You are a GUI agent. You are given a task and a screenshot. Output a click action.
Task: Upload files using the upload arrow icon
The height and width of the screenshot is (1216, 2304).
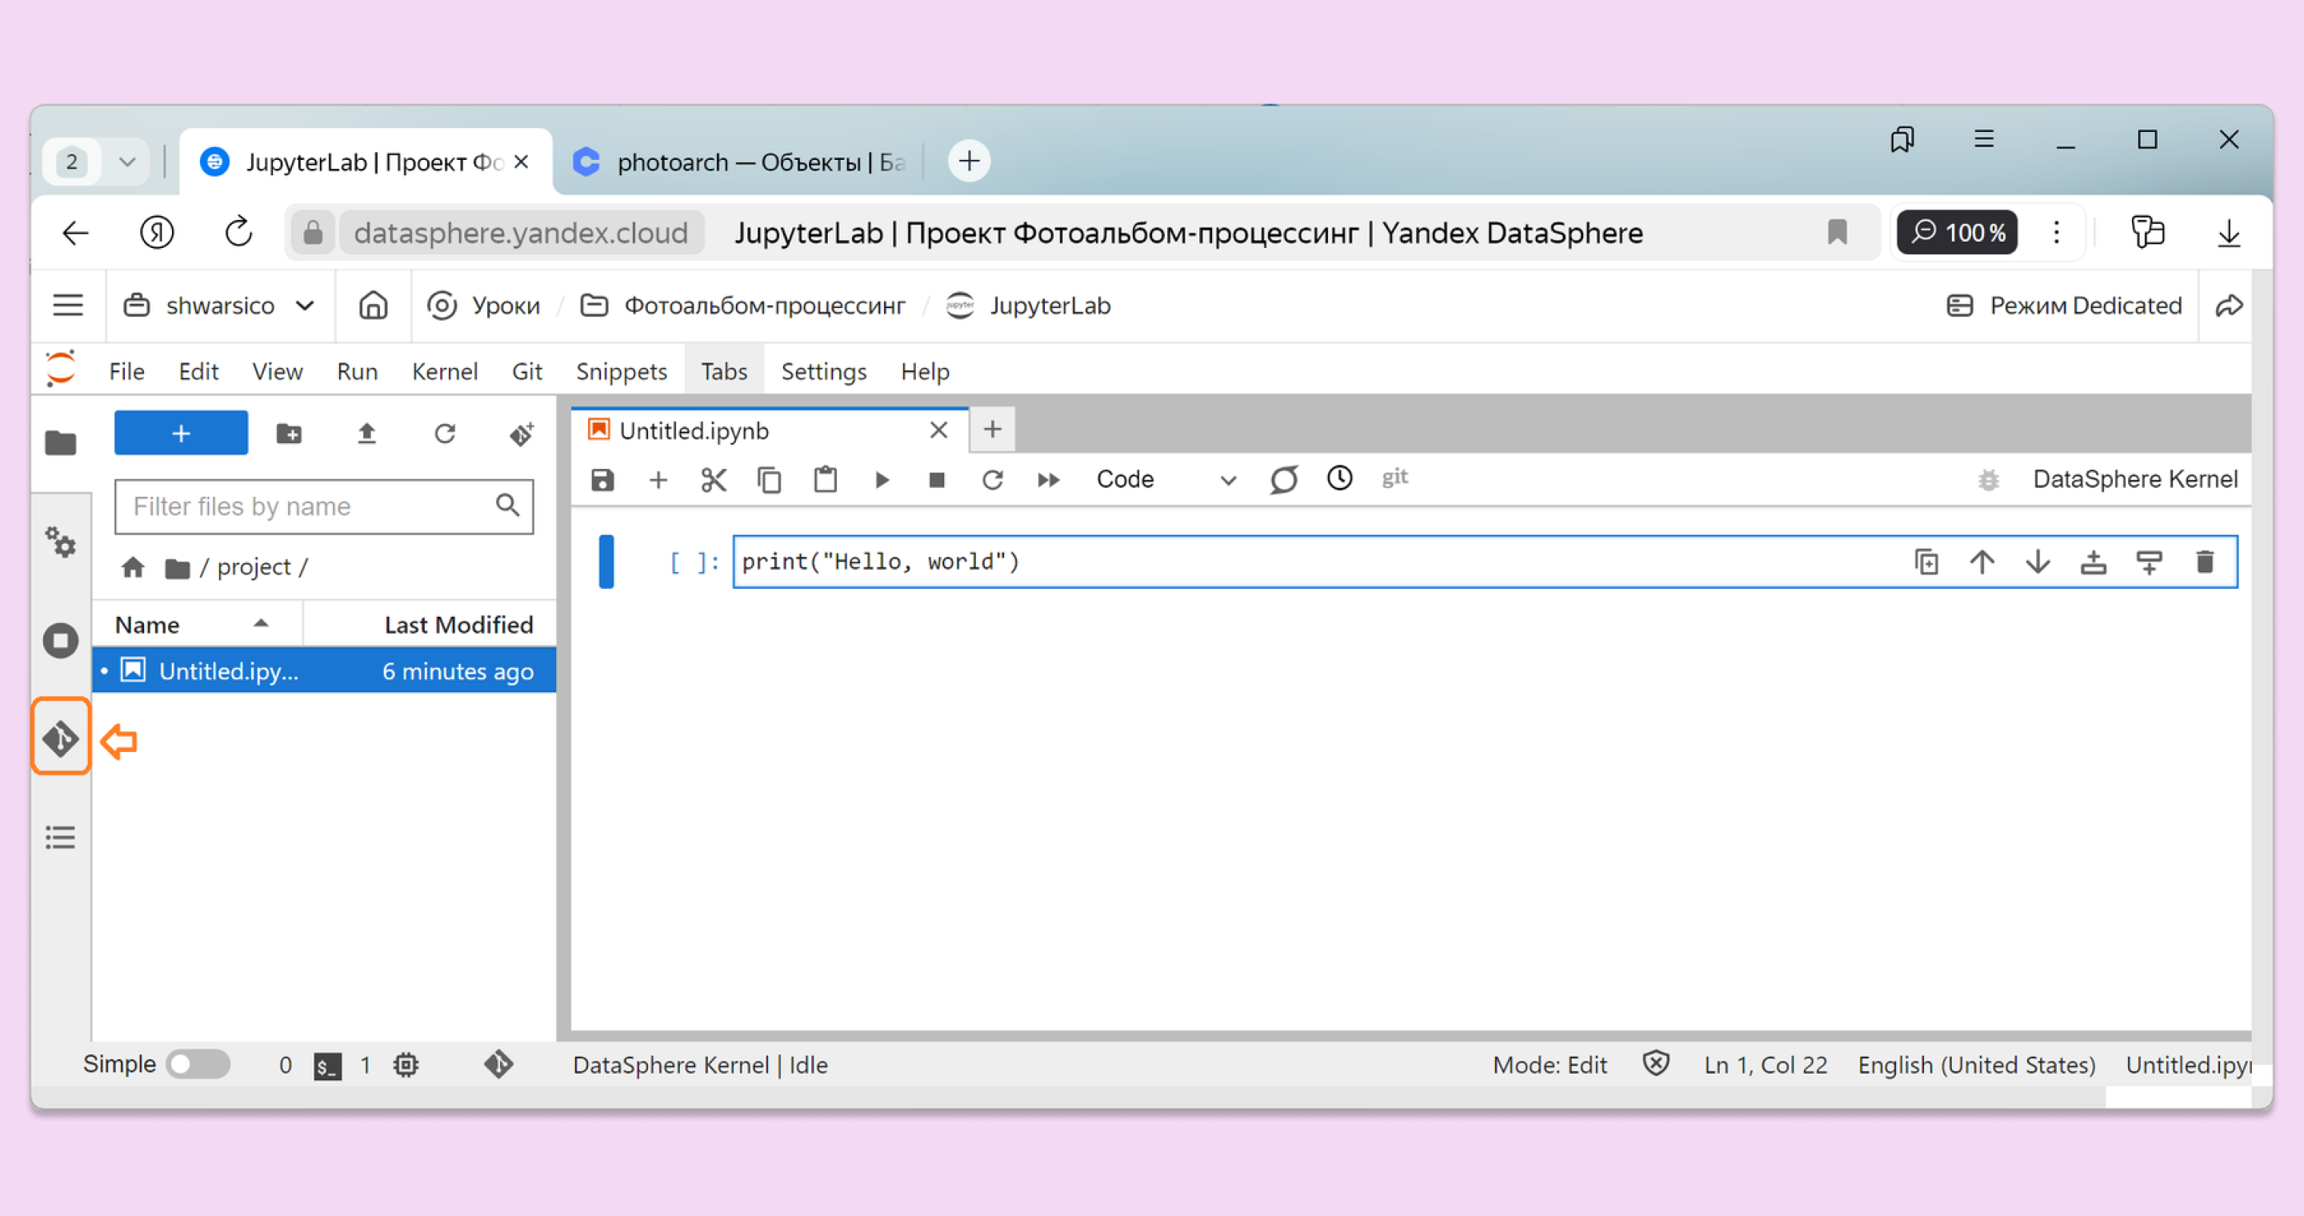(366, 434)
